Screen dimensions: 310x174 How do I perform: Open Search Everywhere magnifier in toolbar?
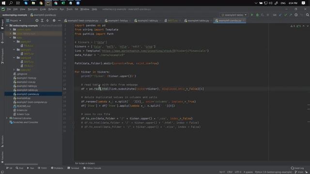(x=308, y=15)
